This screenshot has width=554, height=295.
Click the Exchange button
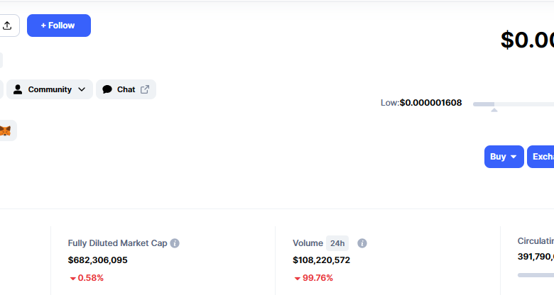click(541, 157)
